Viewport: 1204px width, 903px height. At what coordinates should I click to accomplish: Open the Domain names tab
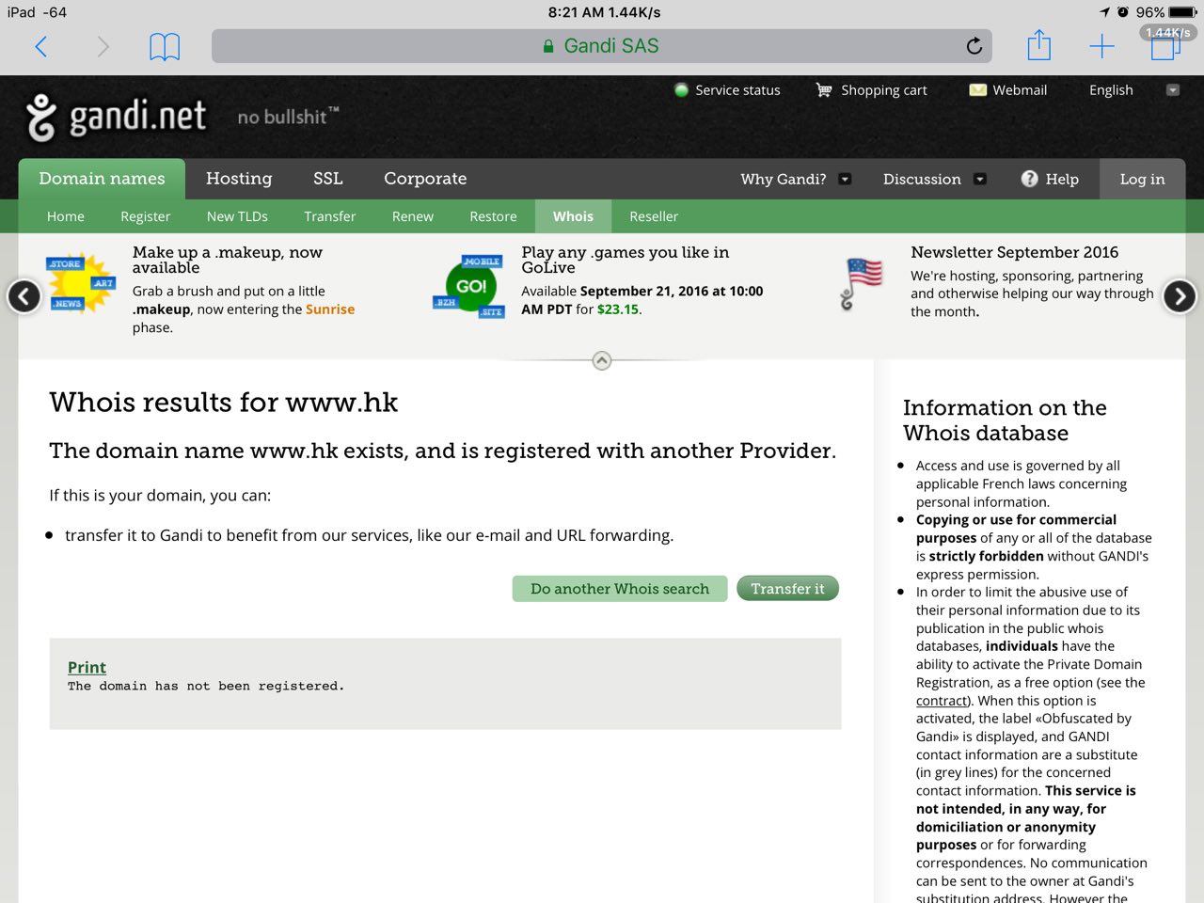[x=102, y=179]
